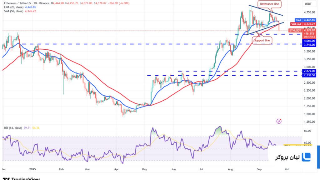Click the 2,500.00 price axis value
The height and width of the screenshot is (180, 320).
pos(309,82)
